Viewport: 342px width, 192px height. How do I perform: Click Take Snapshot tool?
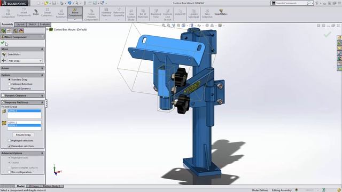pyautogui.click(x=207, y=13)
